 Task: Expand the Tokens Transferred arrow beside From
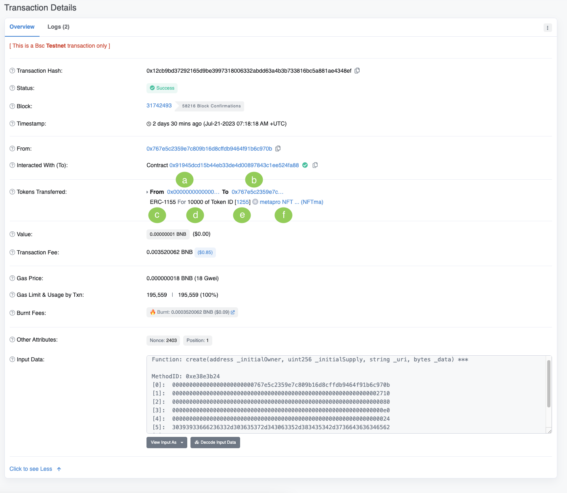click(147, 192)
